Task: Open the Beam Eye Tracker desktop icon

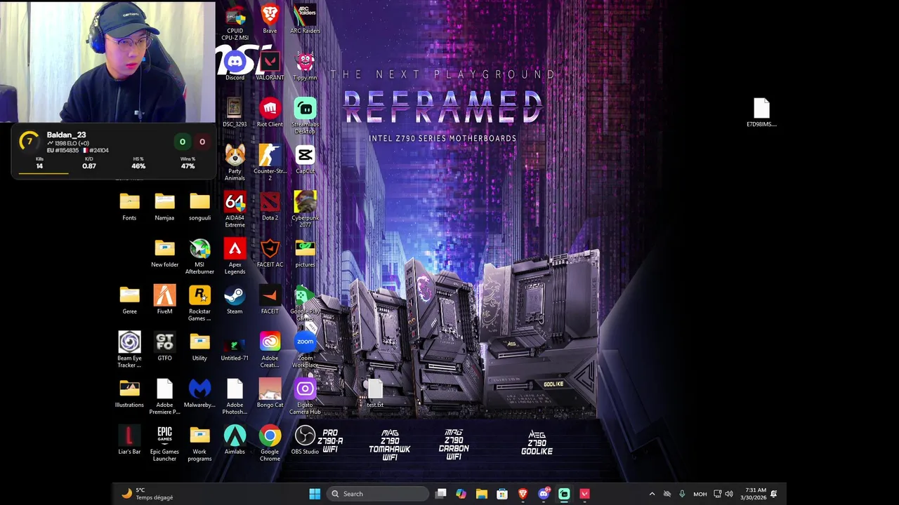Action: [129, 350]
